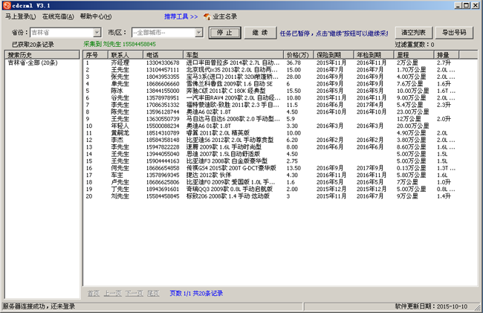
Task: Sort by the 价格(万) column header
Action: pyautogui.click(x=297, y=55)
